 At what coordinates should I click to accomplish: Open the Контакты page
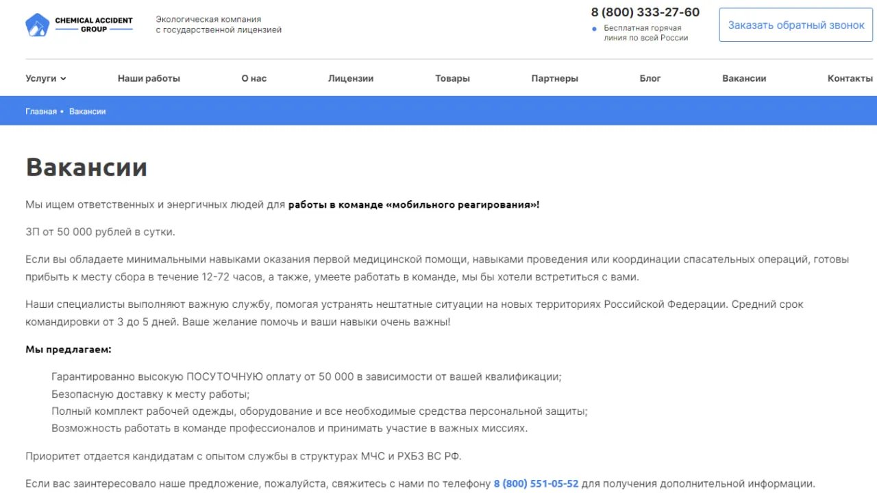(x=849, y=78)
